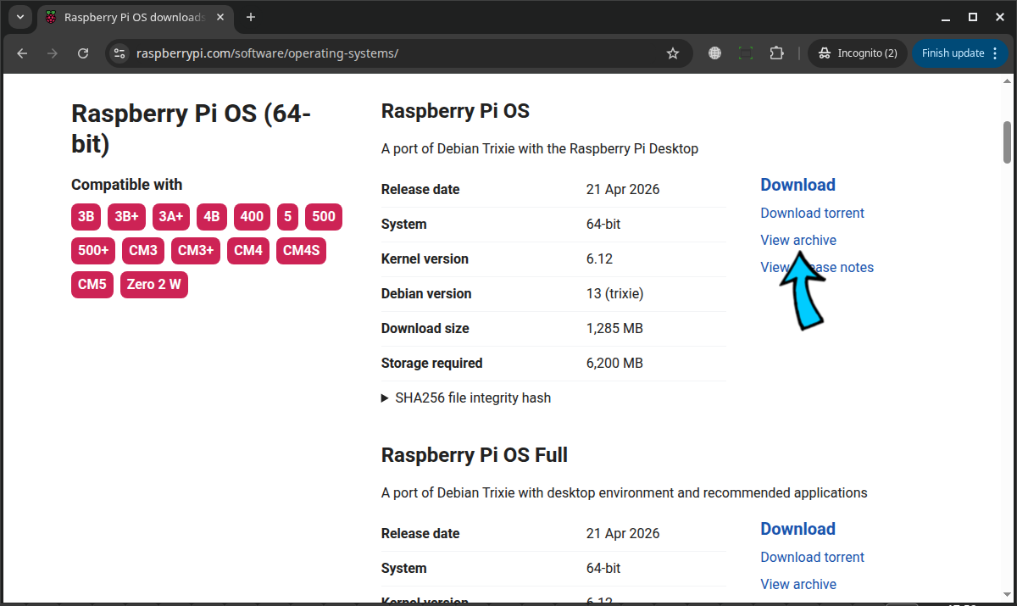Click the CM3+ compatibility badge
Image resolution: width=1017 pixels, height=606 pixels.
[x=196, y=250]
